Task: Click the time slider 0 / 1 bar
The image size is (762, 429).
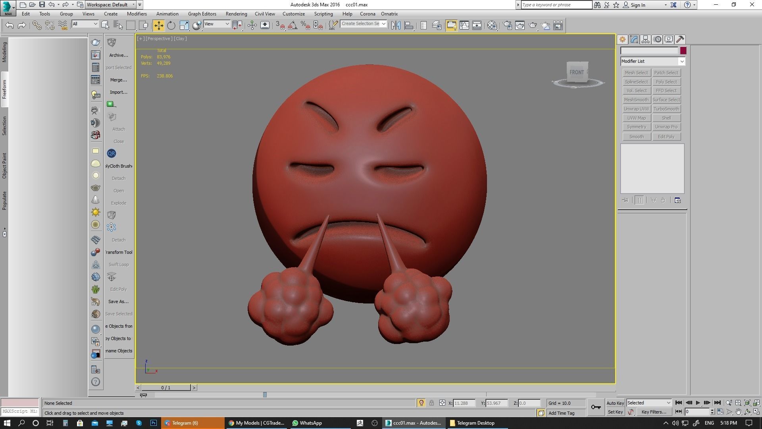Action: (165, 388)
